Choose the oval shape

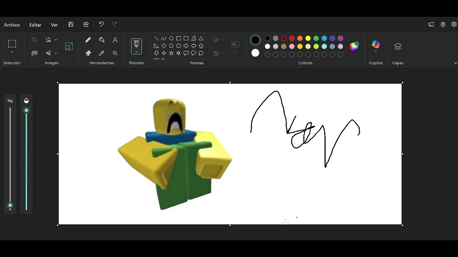(171, 39)
